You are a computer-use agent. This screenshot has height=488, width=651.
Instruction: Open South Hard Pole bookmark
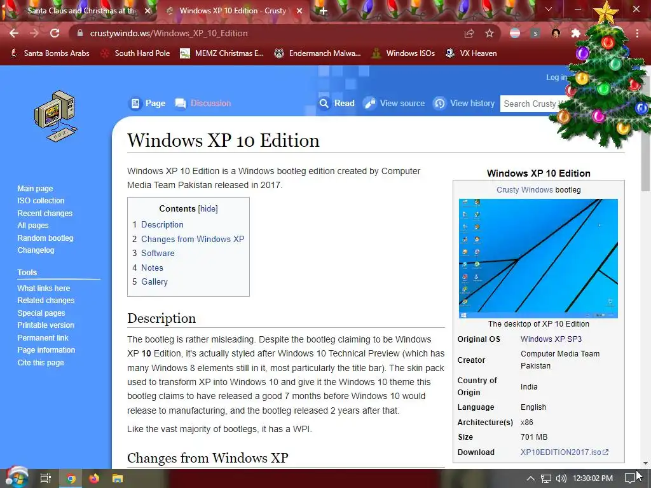pos(135,53)
